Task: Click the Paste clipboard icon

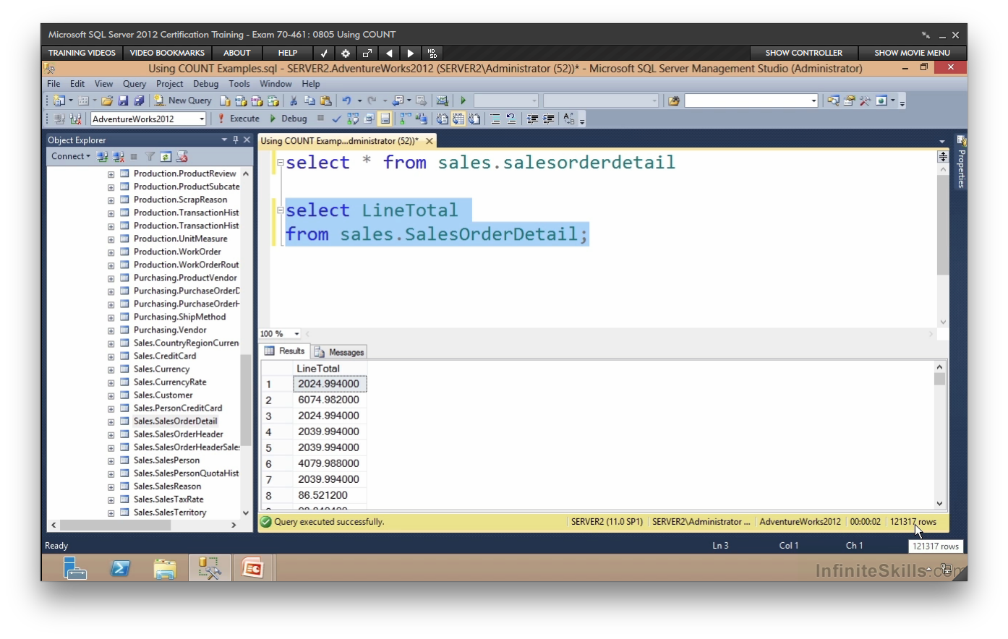Action: [325, 100]
